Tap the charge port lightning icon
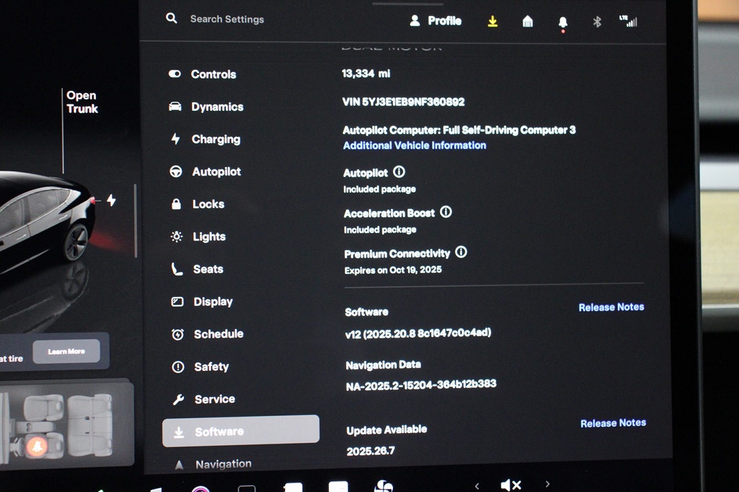 (111, 200)
